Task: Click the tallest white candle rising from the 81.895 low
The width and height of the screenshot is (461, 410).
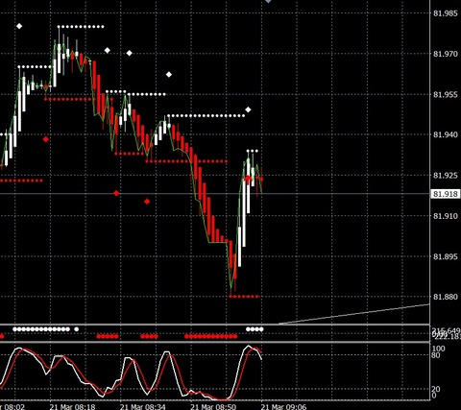Action: pos(244,214)
